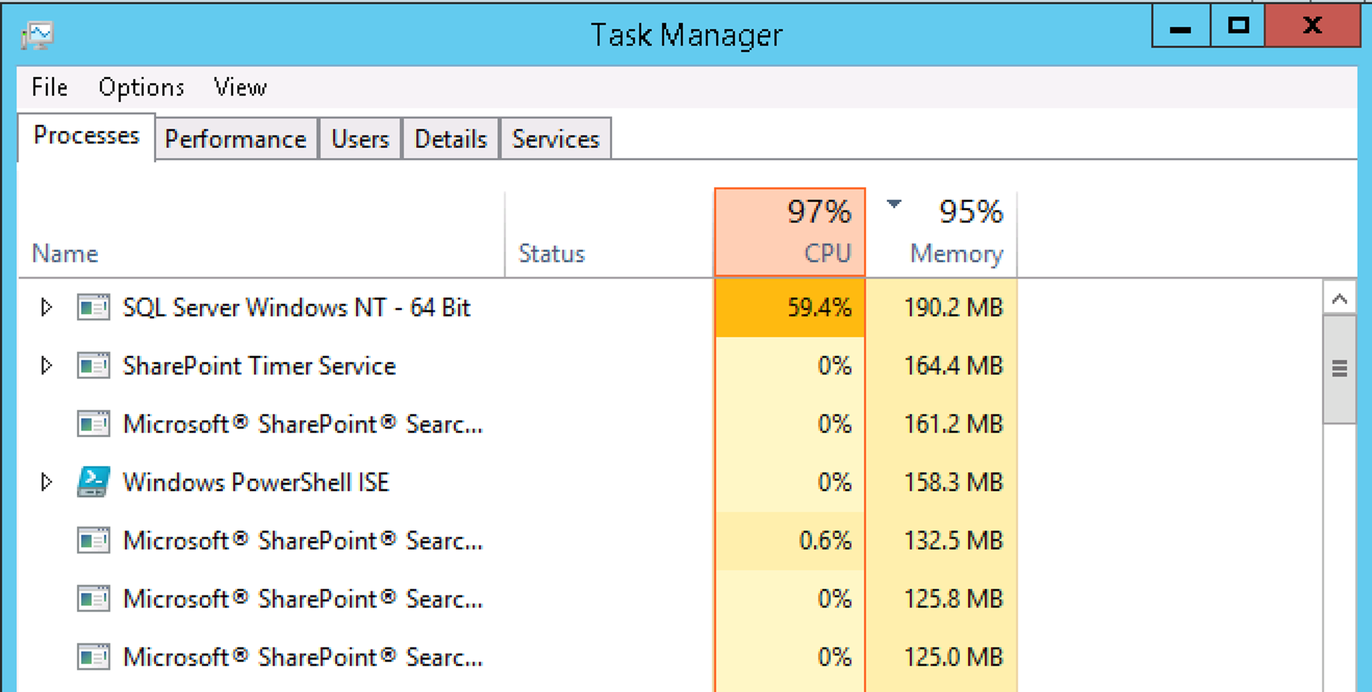The width and height of the screenshot is (1372, 692).
Task: Sort processes by the CPU column header
Action: point(790,232)
